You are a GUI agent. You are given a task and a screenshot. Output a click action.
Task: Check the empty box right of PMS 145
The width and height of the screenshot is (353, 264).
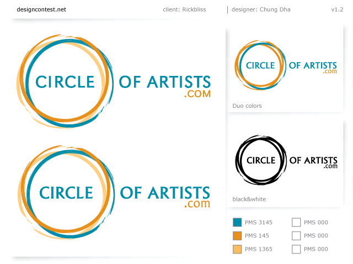296,236
